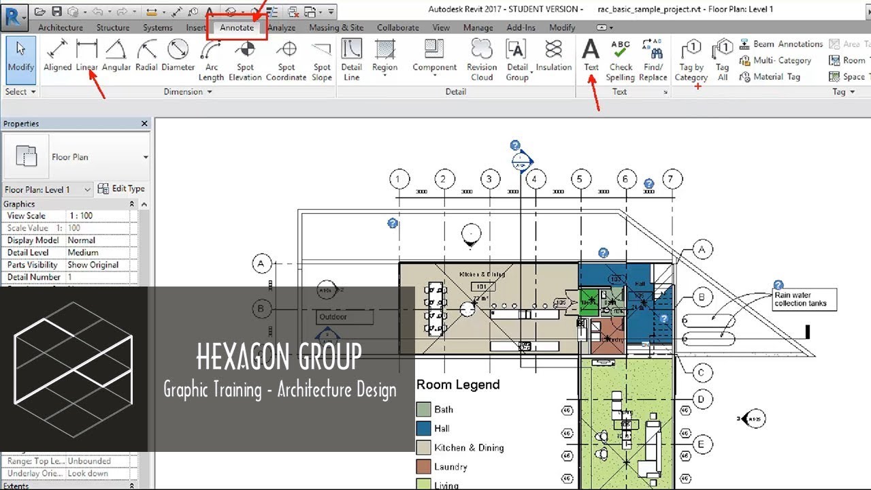The height and width of the screenshot is (490, 871).
Task: Expand the Select panel dropdown
Action: coord(20,92)
